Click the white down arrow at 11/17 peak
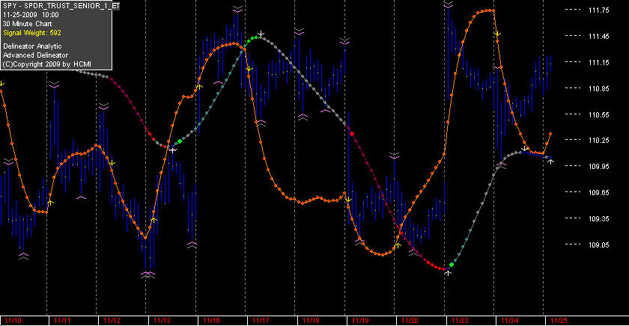629x326 pixels. pos(261,34)
